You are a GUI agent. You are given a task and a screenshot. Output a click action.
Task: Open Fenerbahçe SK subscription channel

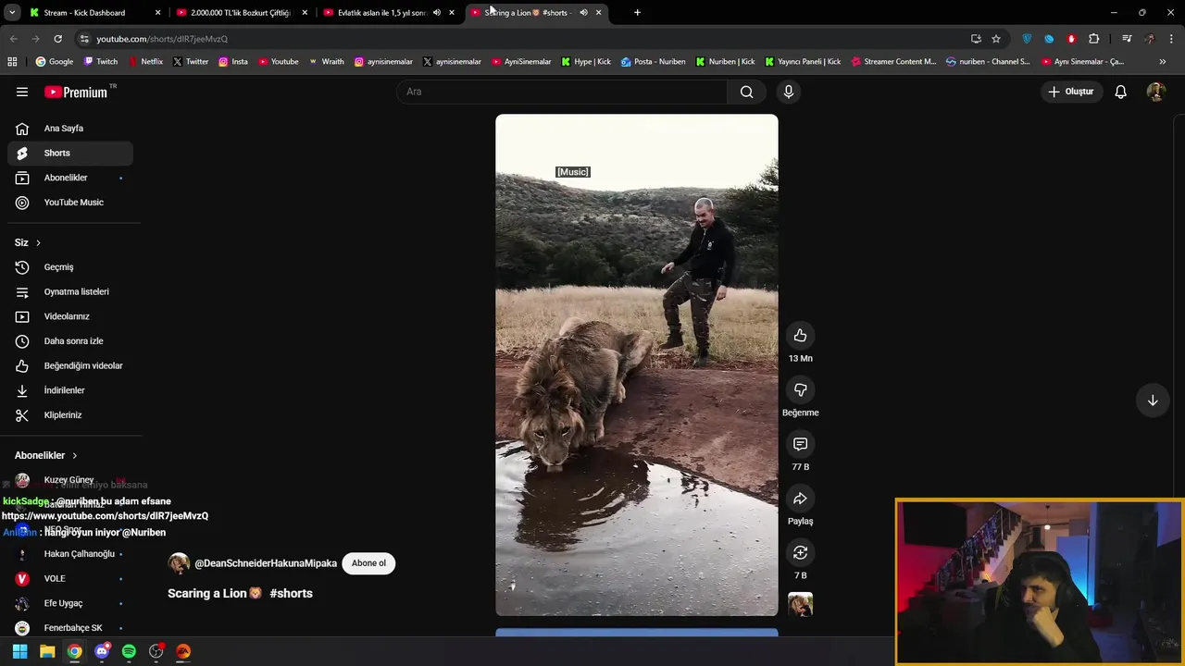point(70,628)
